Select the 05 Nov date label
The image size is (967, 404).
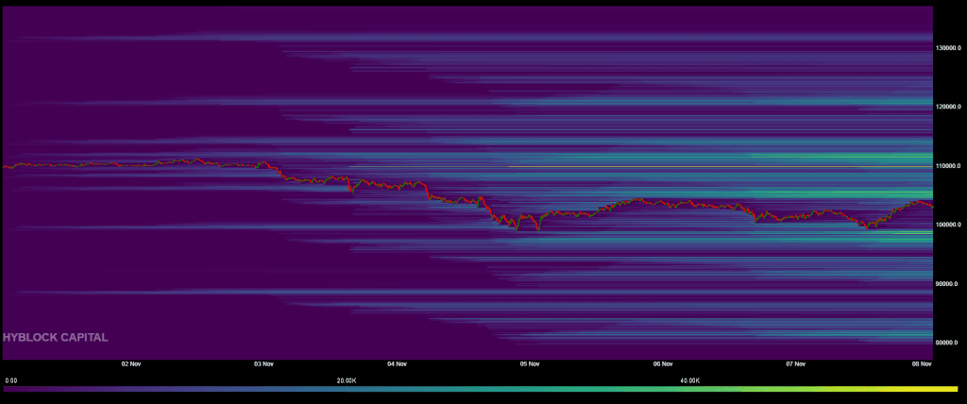(530, 363)
